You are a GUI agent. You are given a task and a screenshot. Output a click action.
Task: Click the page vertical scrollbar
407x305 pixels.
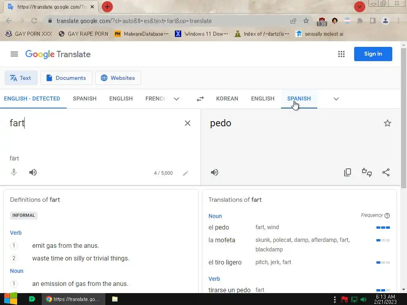coord(403,118)
